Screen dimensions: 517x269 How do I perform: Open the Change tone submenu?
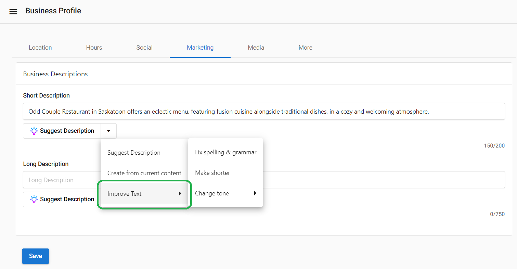tap(212, 193)
